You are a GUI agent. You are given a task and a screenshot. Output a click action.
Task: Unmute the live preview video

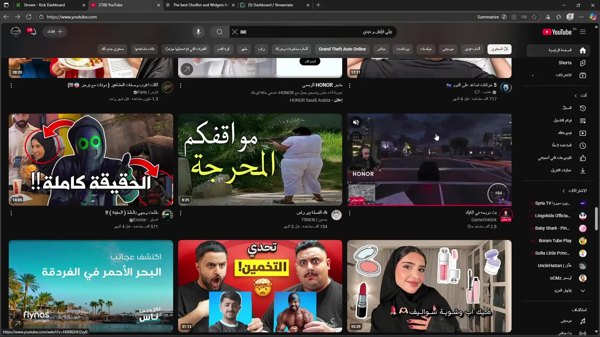pyautogui.click(x=356, y=122)
